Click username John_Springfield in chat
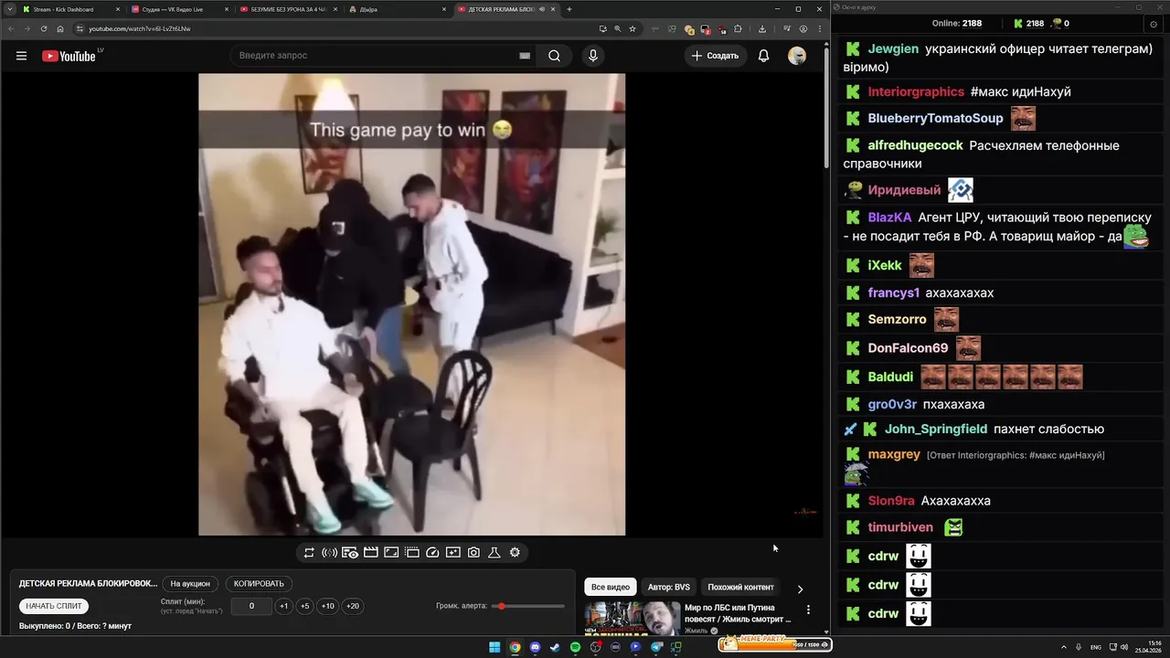Screen dimensions: 1170x658 tap(936, 429)
